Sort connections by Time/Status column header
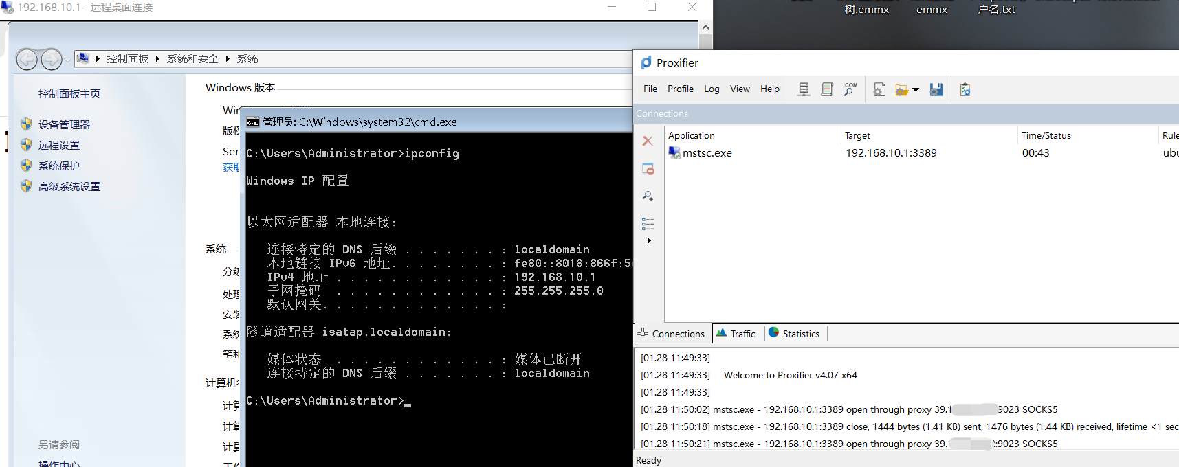 click(x=1088, y=135)
